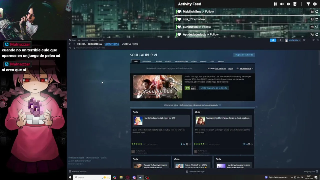Click the mods guide thumbnail image

click(x=138, y=121)
